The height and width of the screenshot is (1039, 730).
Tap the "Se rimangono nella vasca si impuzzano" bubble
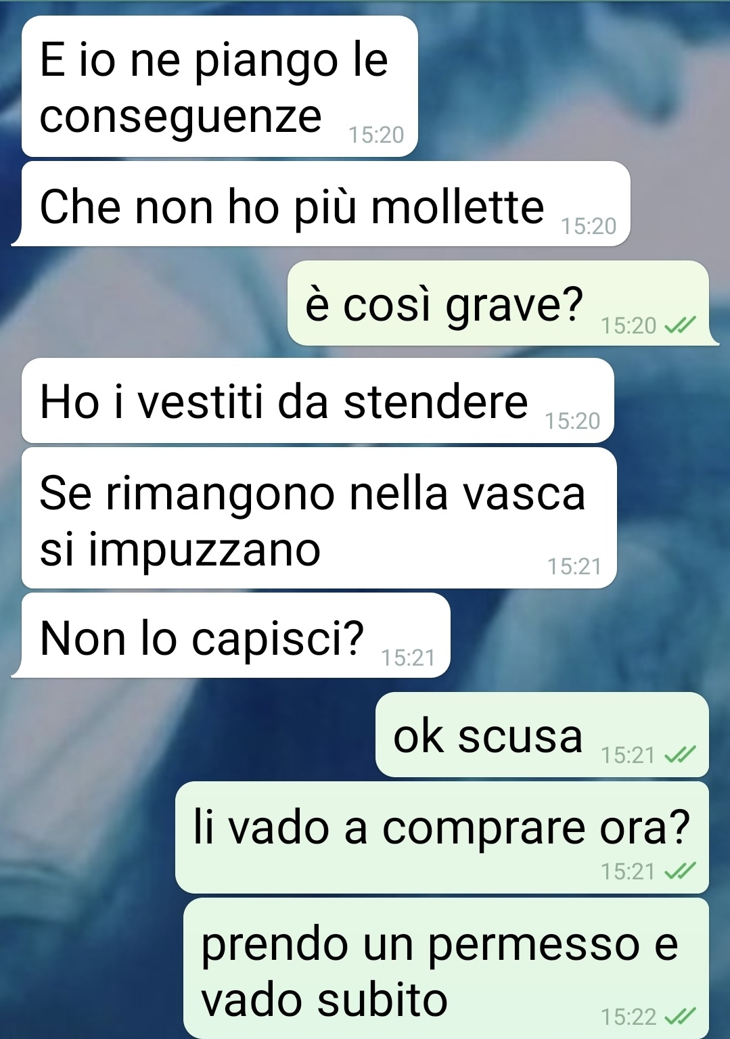click(x=319, y=518)
